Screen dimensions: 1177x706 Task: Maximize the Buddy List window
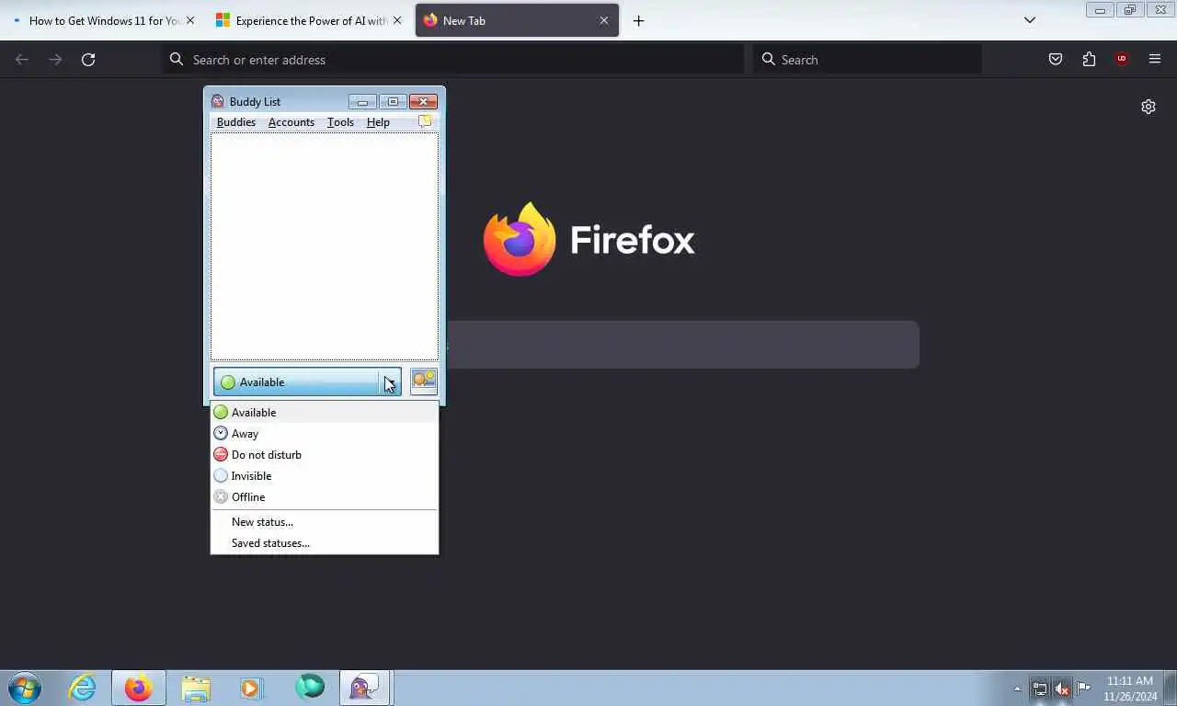(x=393, y=101)
